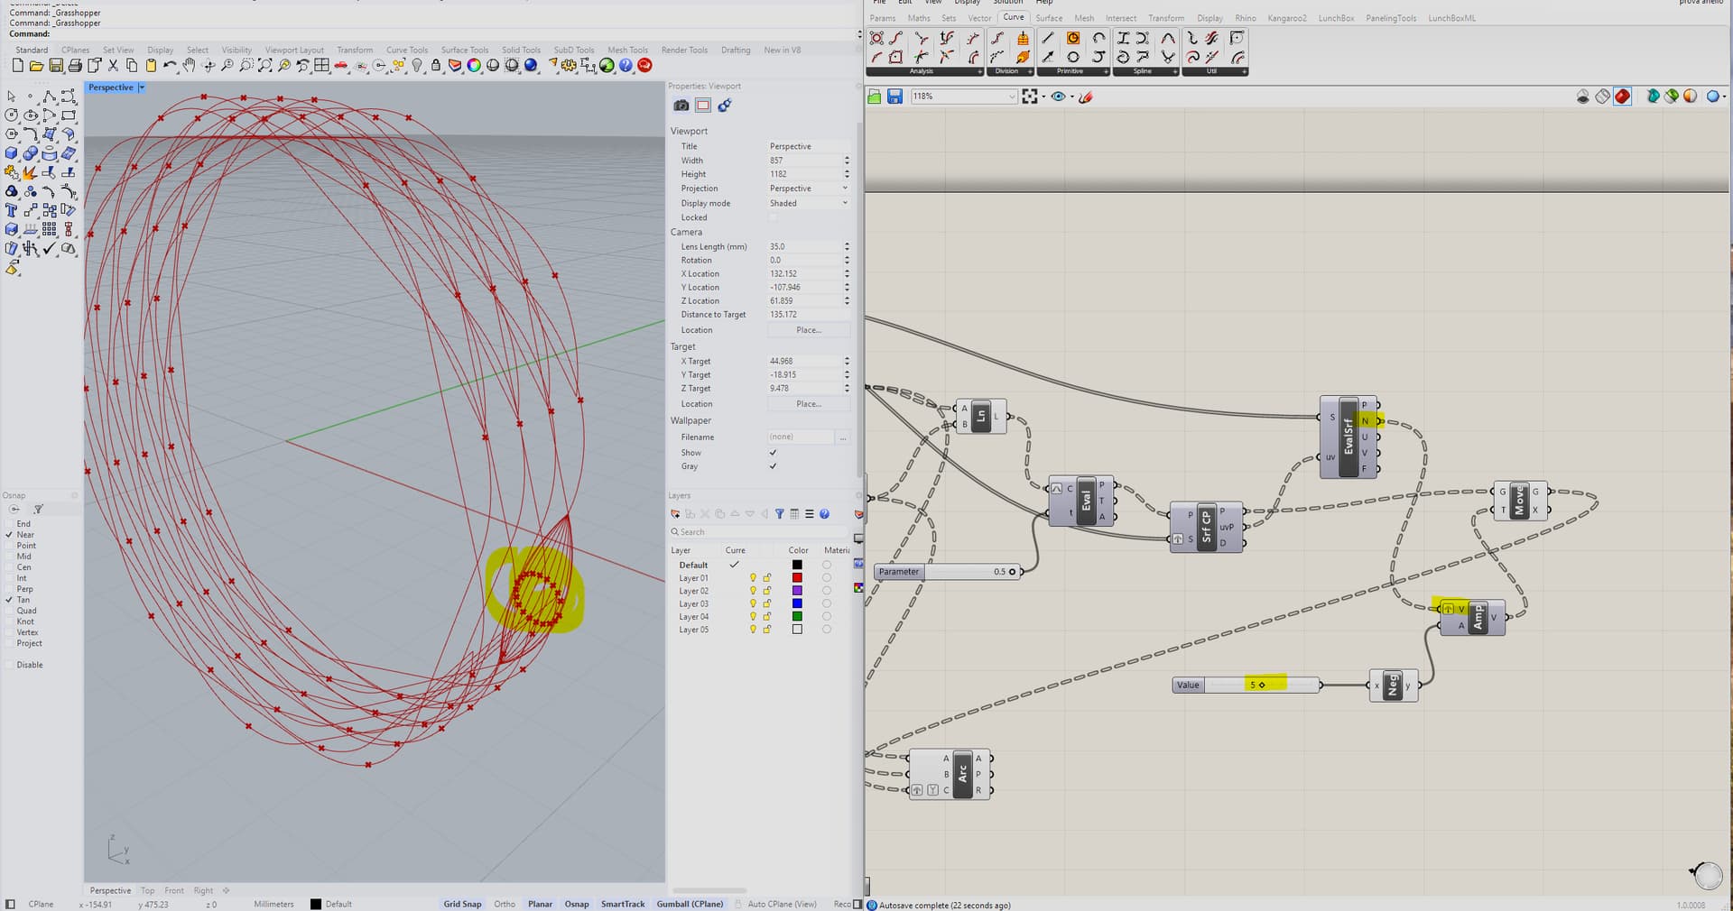Select the Pan hand tool
Screen dimensions: 1733x911
pos(189,66)
